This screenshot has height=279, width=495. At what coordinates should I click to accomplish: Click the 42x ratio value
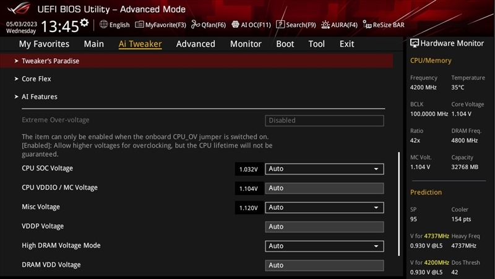415,141
